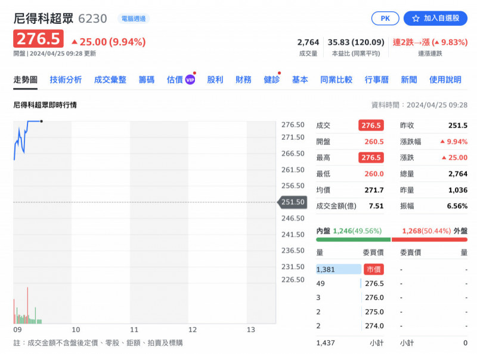Click the 成交金額(億) 7.51 value
Viewport: 477px width, 354px height.
(x=376, y=206)
